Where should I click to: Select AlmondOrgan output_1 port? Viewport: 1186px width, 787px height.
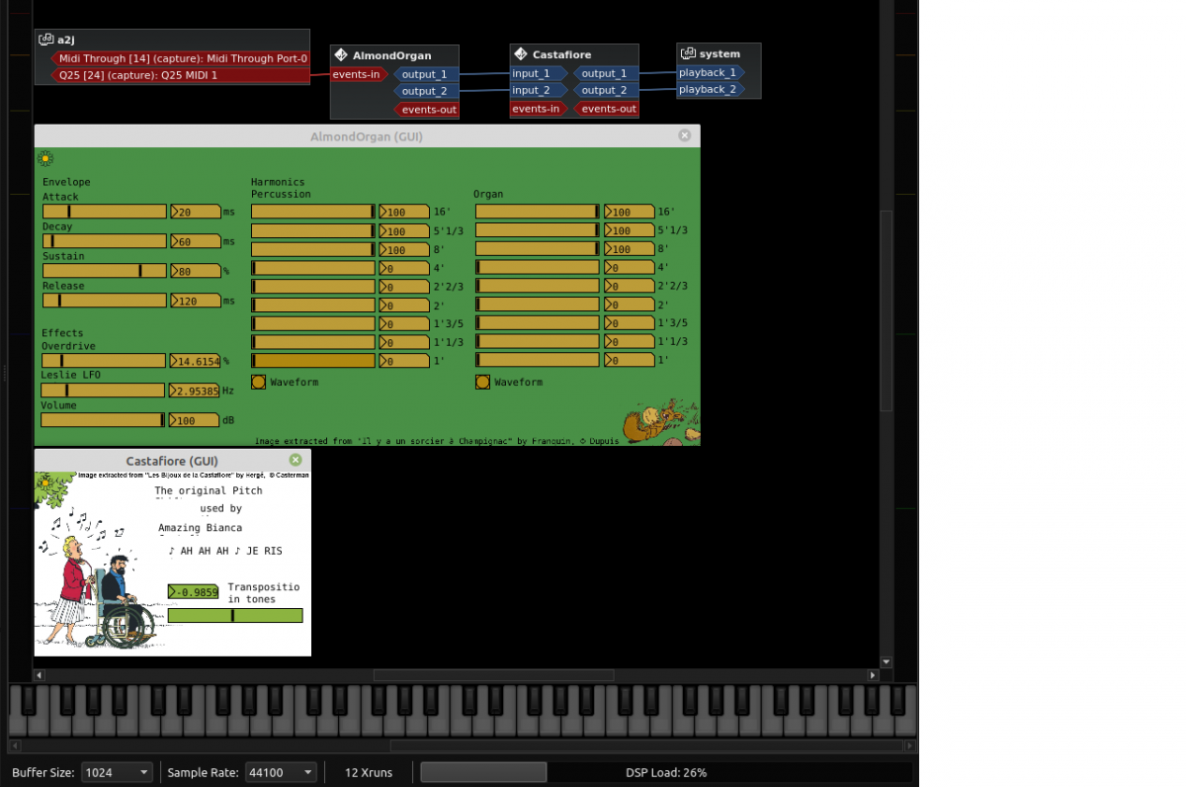(x=426, y=74)
